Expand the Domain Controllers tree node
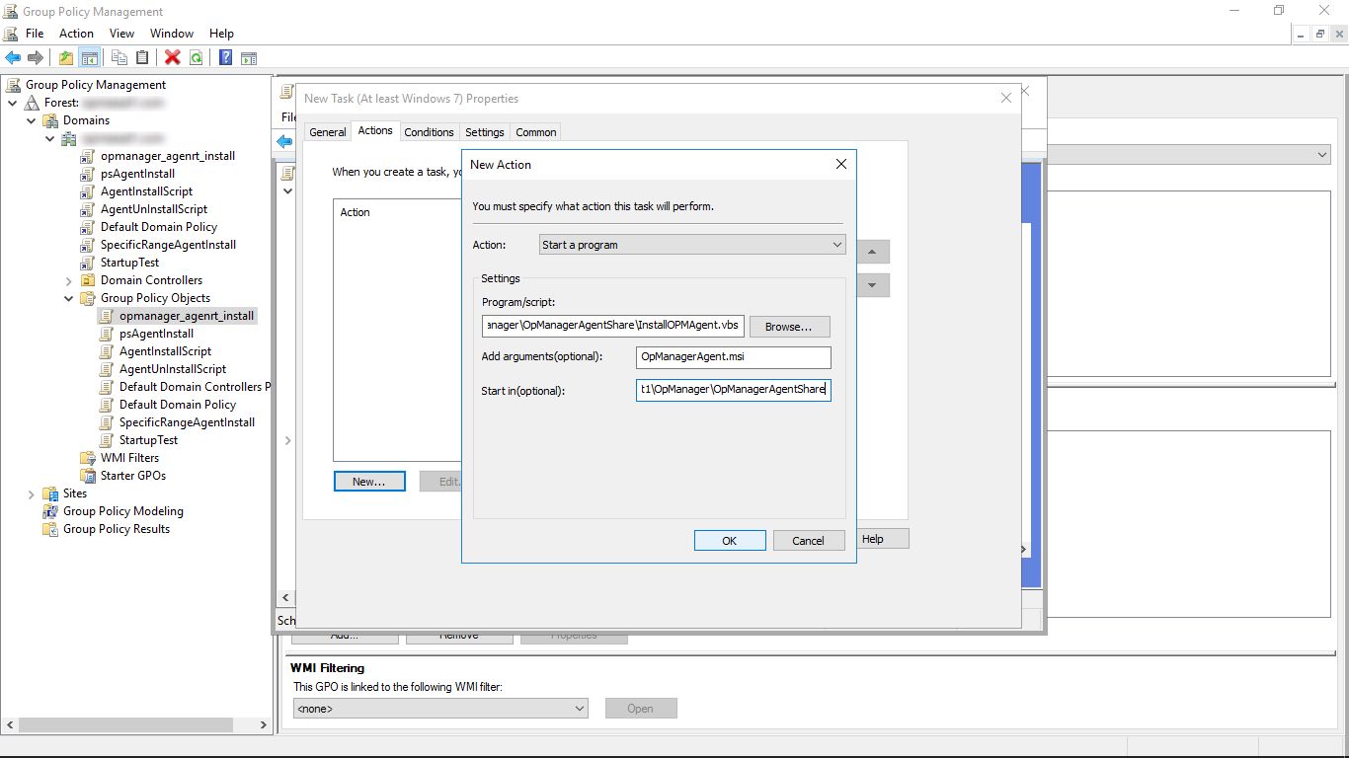 click(69, 281)
